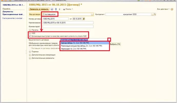Click the list icon beside the save icon
Screen dimensions: 177x103
(x=56, y=9)
